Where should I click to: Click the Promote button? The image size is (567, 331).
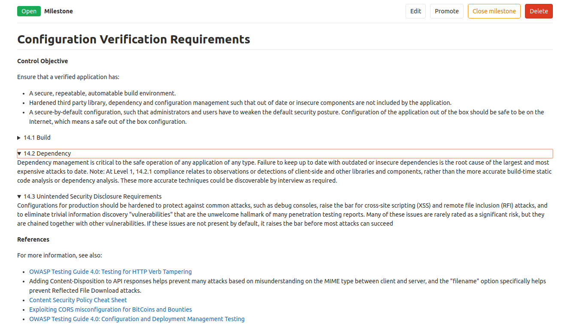click(x=446, y=11)
